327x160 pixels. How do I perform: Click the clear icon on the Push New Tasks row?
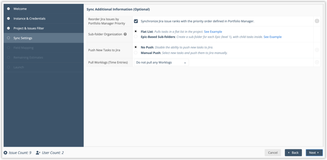(x=317, y=50)
